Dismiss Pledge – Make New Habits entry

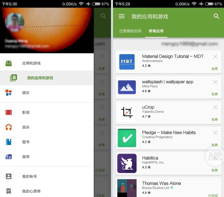click(x=215, y=133)
